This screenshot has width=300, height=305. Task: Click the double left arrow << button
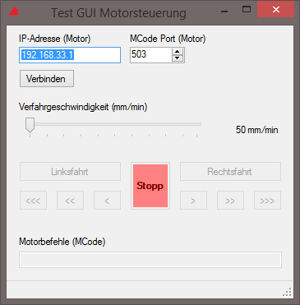point(70,201)
